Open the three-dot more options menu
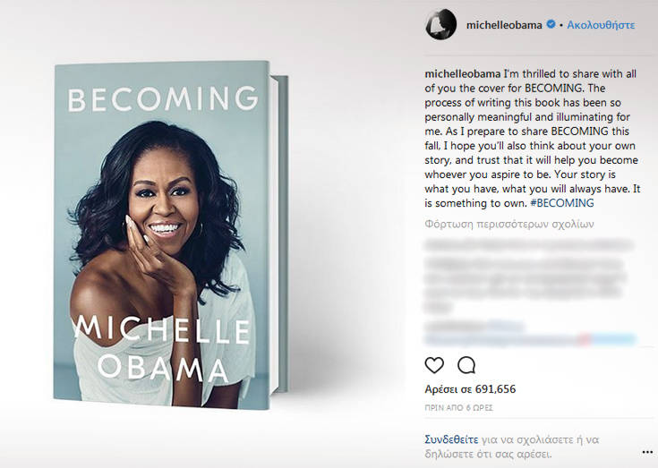658x468 pixels. 647,451
